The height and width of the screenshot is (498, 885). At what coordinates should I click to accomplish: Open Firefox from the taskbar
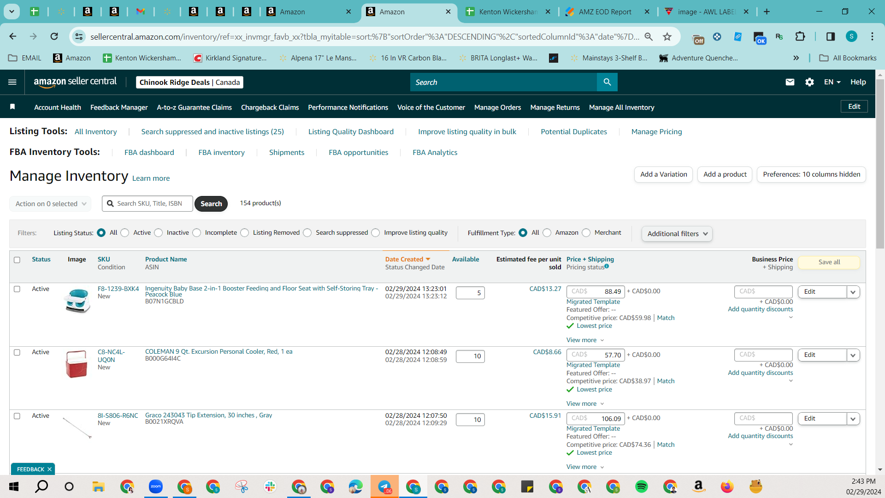pyautogui.click(x=727, y=486)
